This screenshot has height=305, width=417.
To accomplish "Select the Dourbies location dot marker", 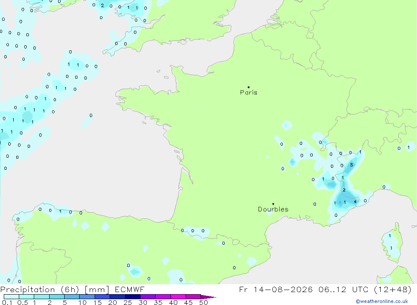I will click(273, 204).
